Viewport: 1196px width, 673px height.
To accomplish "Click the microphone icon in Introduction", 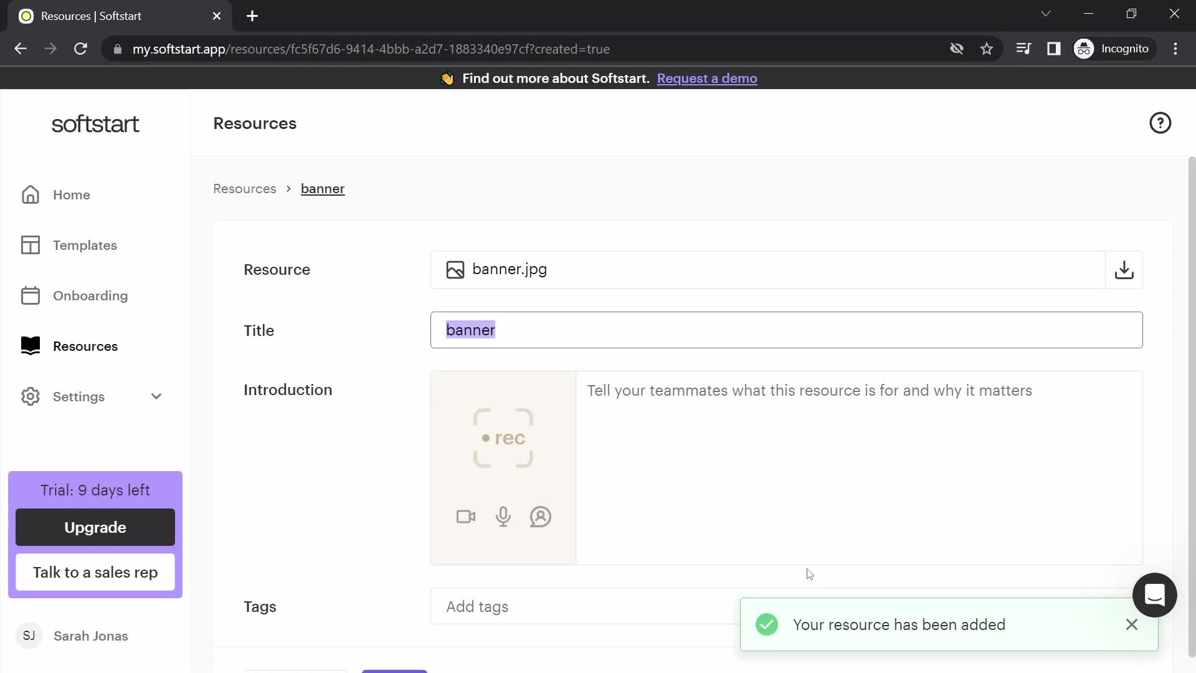I will coord(503,516).
